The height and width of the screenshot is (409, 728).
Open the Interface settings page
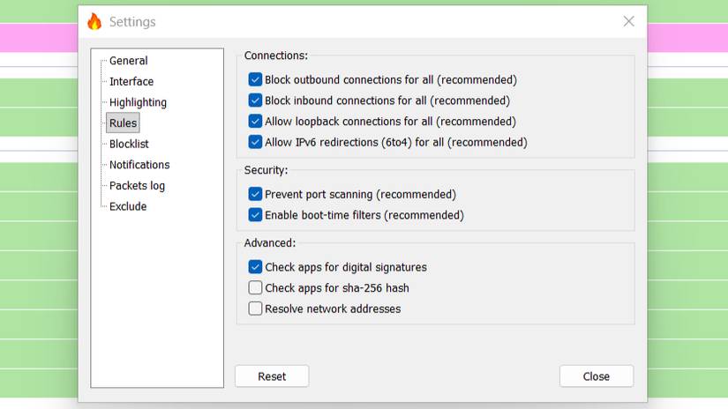click(x=131, y=82)
